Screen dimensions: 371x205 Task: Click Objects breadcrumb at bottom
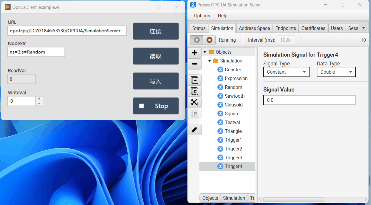tap(210, 198)
